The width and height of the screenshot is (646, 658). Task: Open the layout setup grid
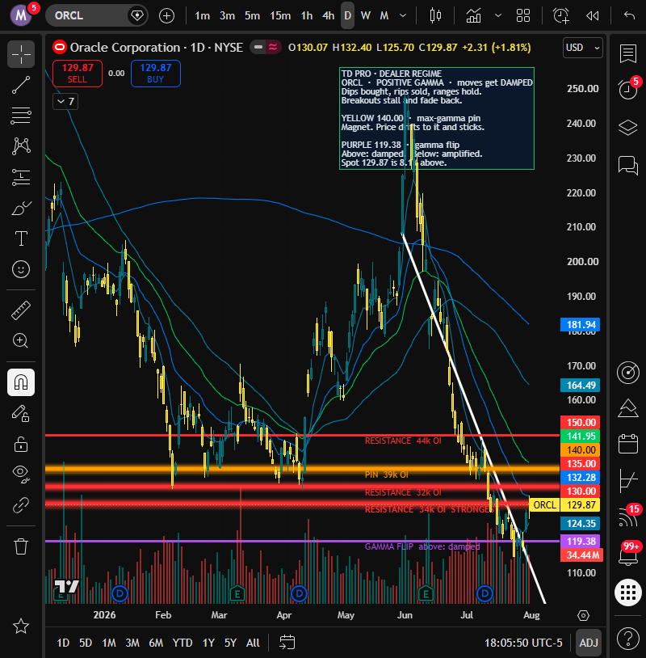pos(523,15)
